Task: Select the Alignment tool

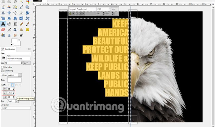Action: click(15, 13)
